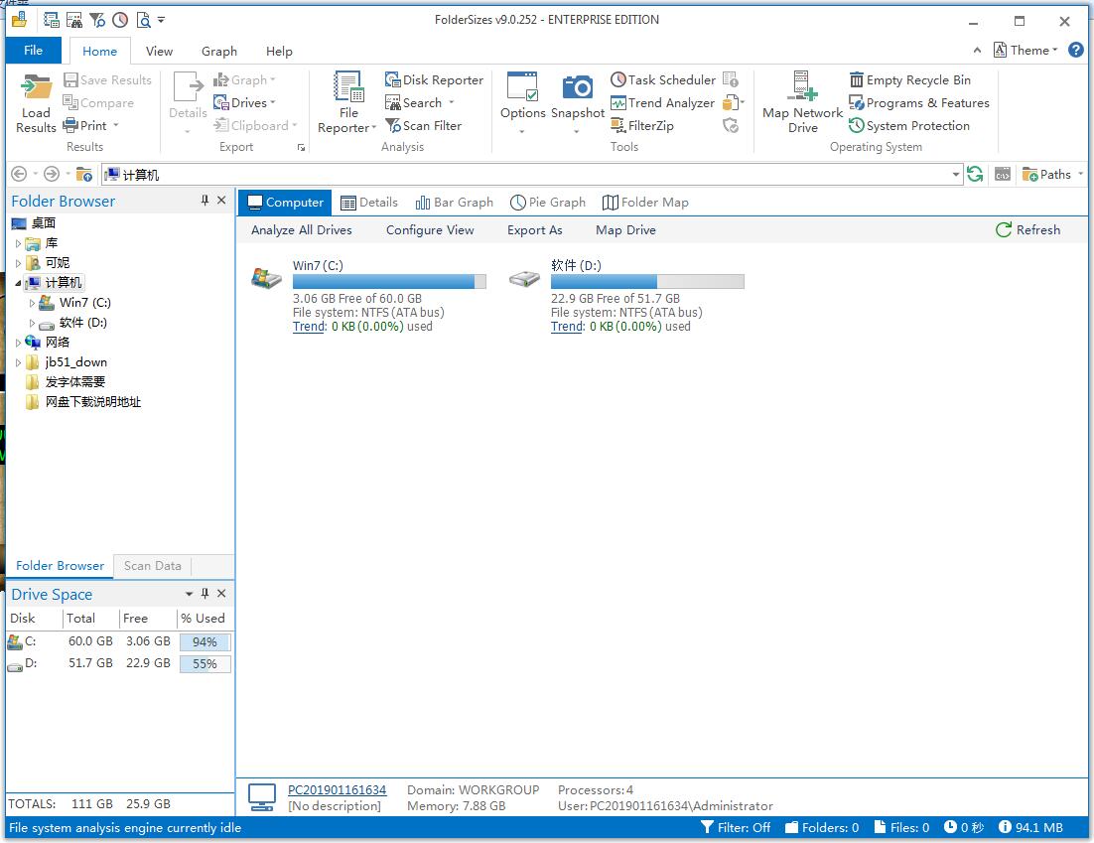This screenshot has height=843, width=1094.
Task: Open the Graph ribbon tab
Action: pyautogui.click(x=219, y=51)
